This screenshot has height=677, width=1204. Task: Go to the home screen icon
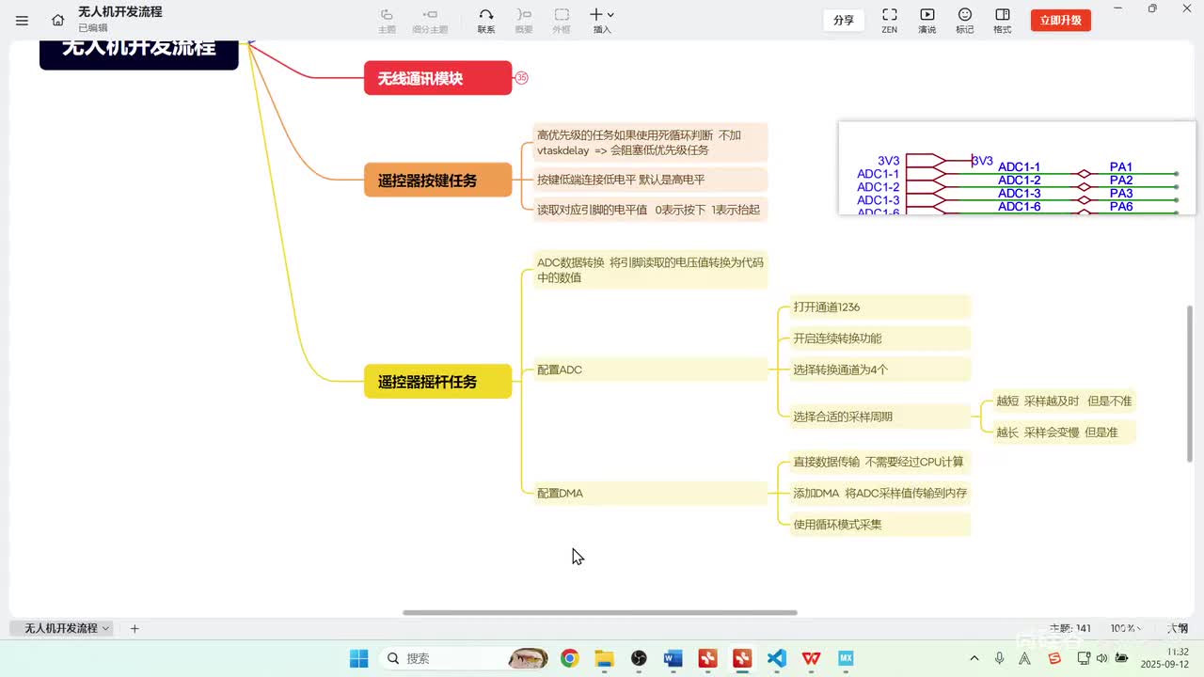point(58,20)
